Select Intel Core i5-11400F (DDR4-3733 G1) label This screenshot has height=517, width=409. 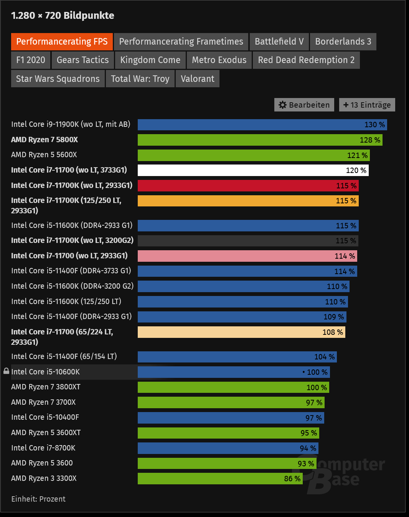71,271
